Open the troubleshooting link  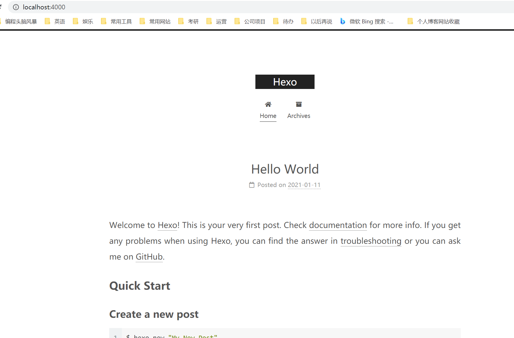tap(371, 241)
